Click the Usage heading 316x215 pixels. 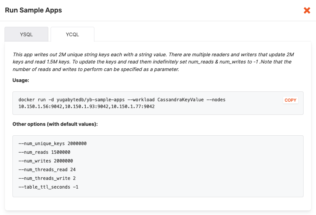pos(21,80)
